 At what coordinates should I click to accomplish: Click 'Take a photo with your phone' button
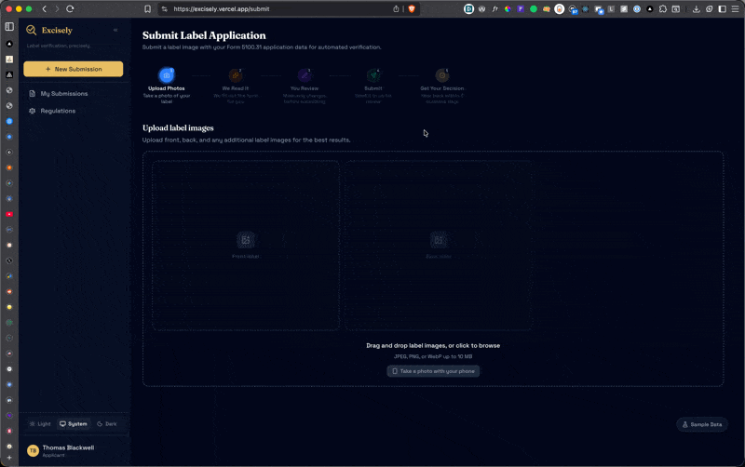(x=433, y=371)
